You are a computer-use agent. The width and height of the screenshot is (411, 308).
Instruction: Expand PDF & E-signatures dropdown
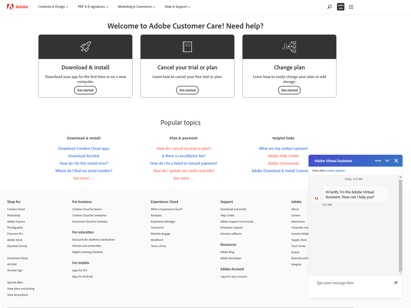[93, 7]
